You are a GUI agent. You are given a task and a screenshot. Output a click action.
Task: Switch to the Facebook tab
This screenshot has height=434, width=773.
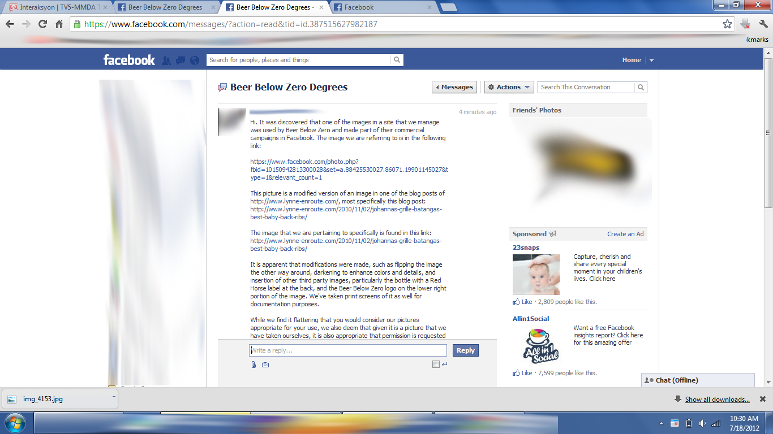tap(382, 7)
